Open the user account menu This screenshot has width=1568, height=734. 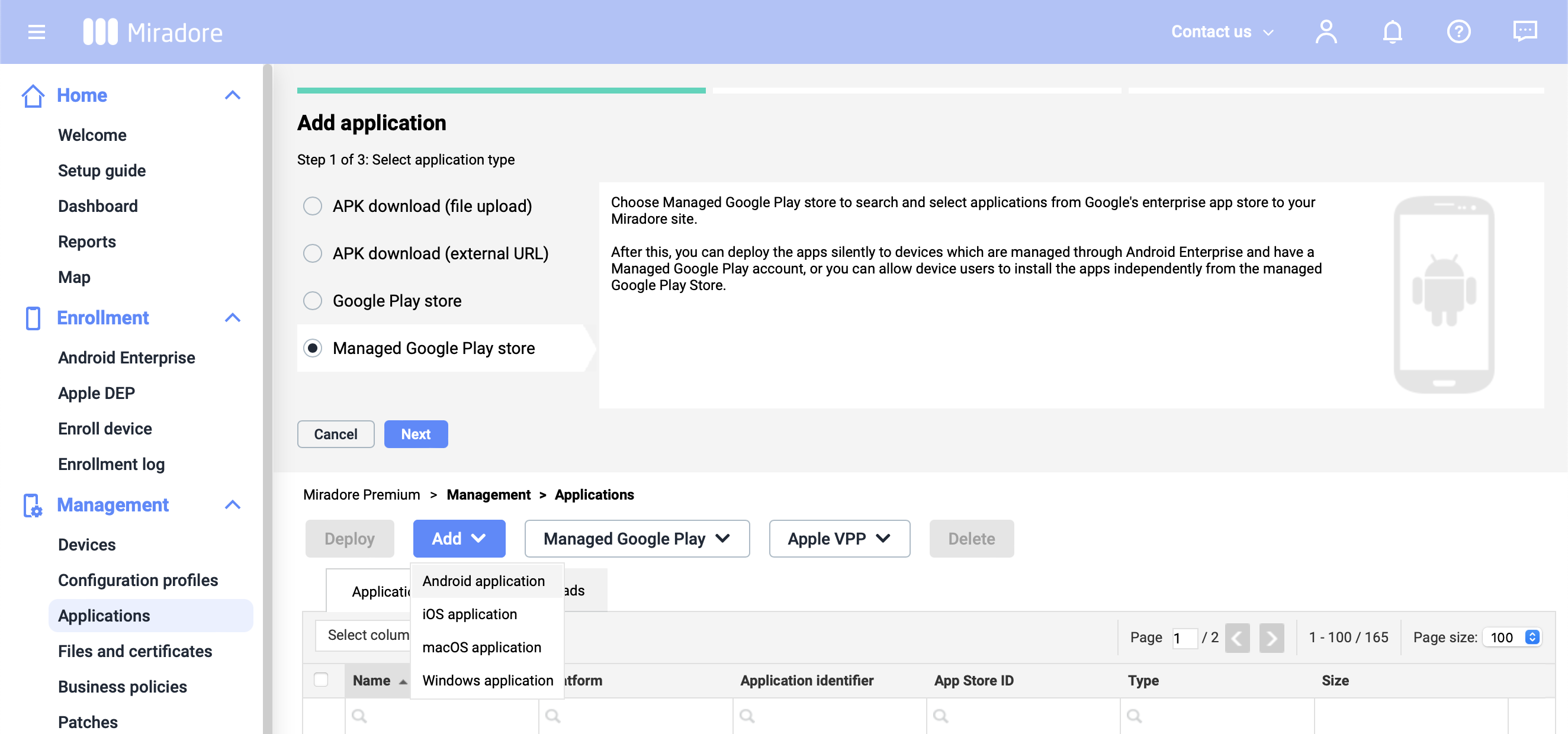1326,31
